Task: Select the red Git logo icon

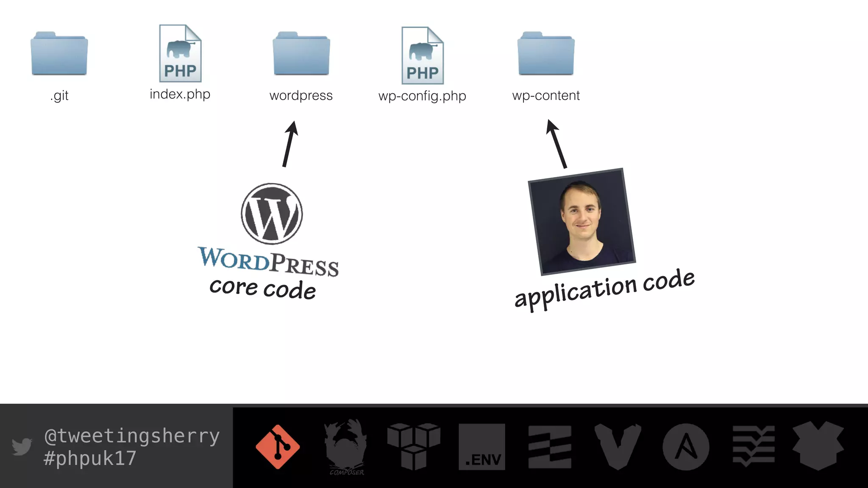Action: (278, 446)
